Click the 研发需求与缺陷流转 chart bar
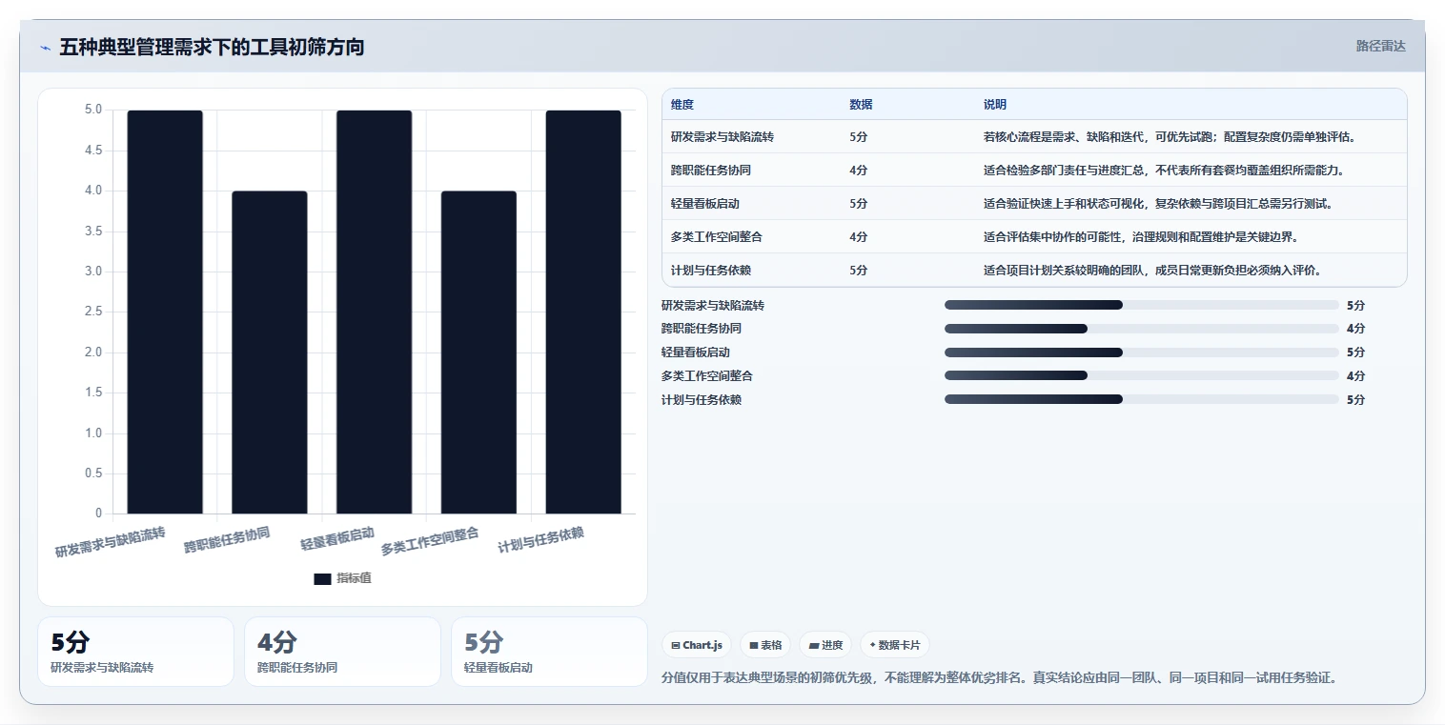This screenshot has width=1445, height=725. point(165,312)
